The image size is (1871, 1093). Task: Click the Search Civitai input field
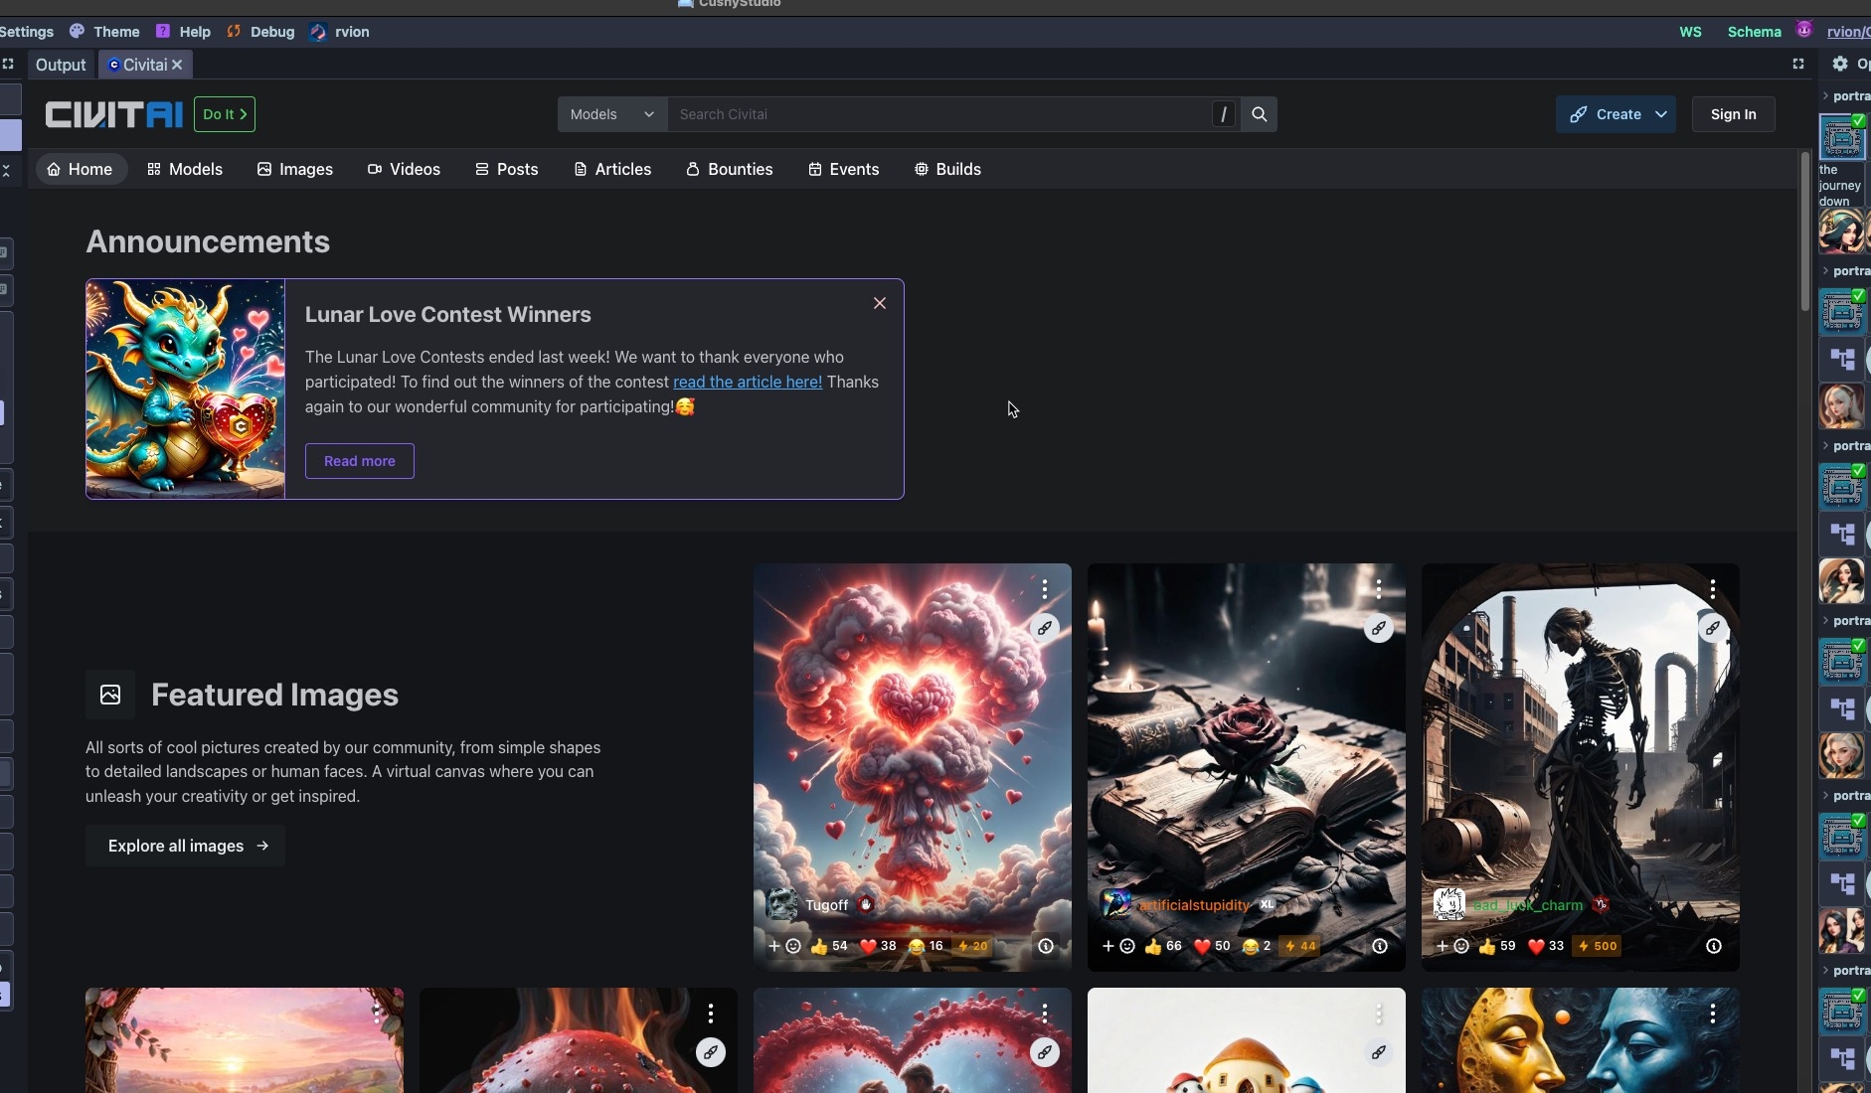coord(935,114)
